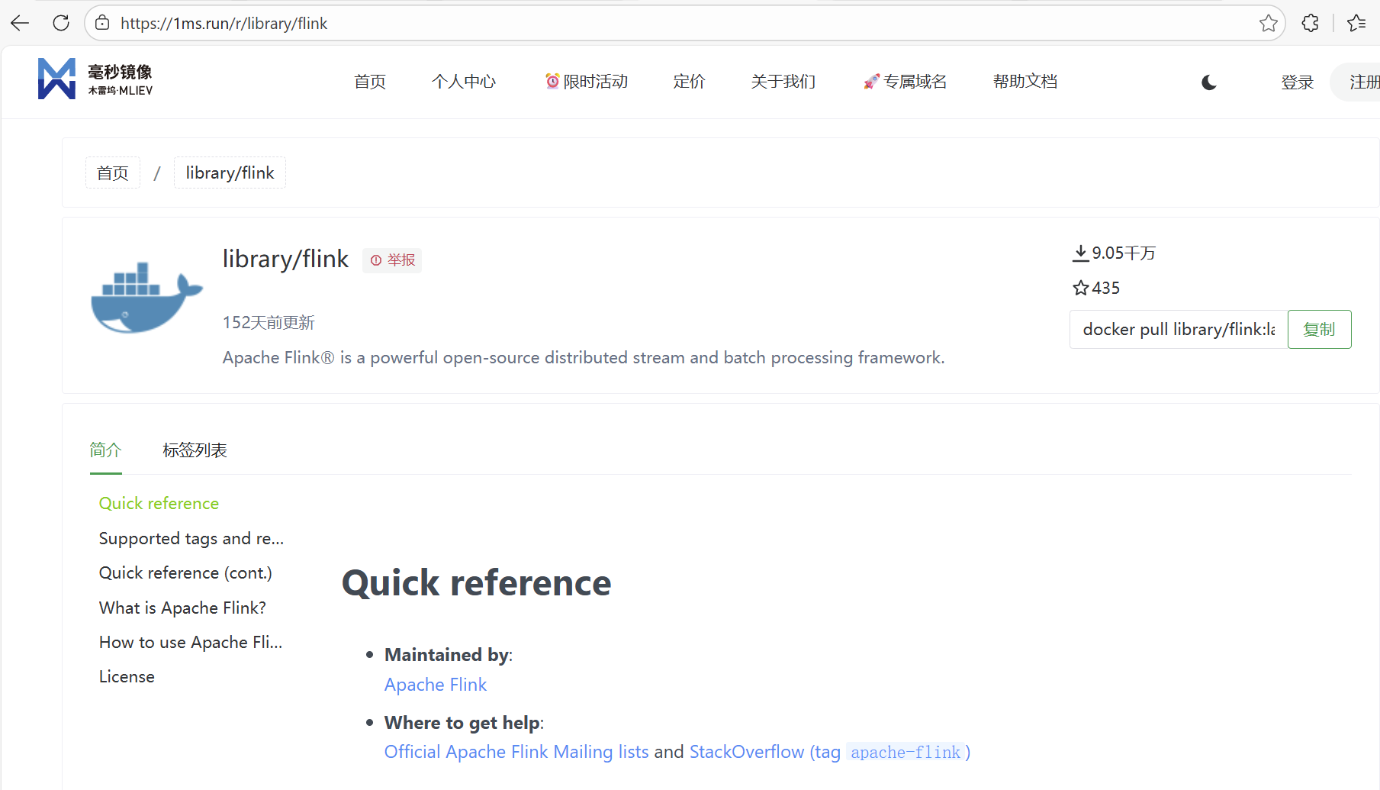
Task: Click library/flink breadcrumb item
Action: (x=230, y=173)
